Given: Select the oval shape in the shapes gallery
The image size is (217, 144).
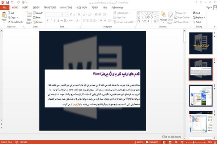Looking at the screenshot, I should pos(152,13).
